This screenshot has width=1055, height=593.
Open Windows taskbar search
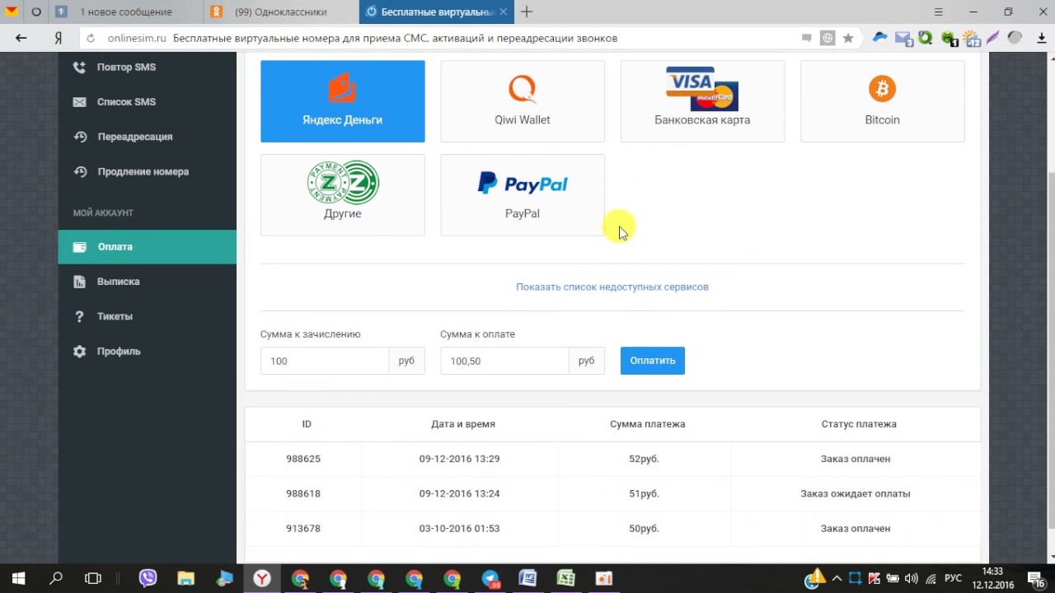pos(56,579)
